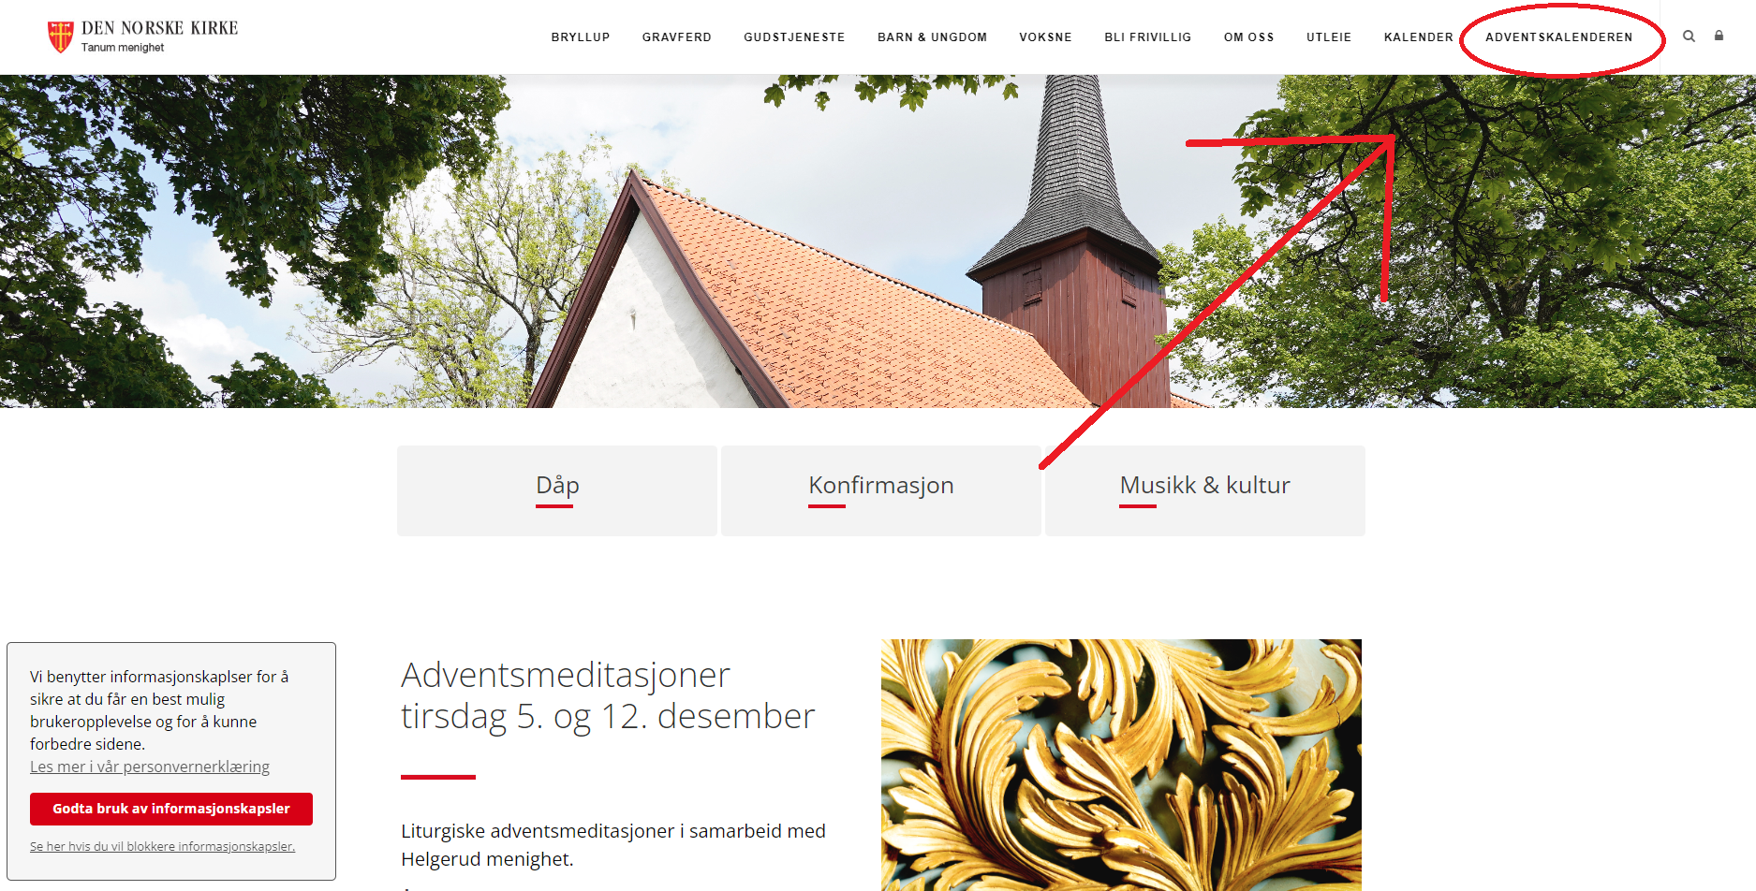Open the search magnifier icon
This screenshot has width=1756, height=891.
[1689, 37]
